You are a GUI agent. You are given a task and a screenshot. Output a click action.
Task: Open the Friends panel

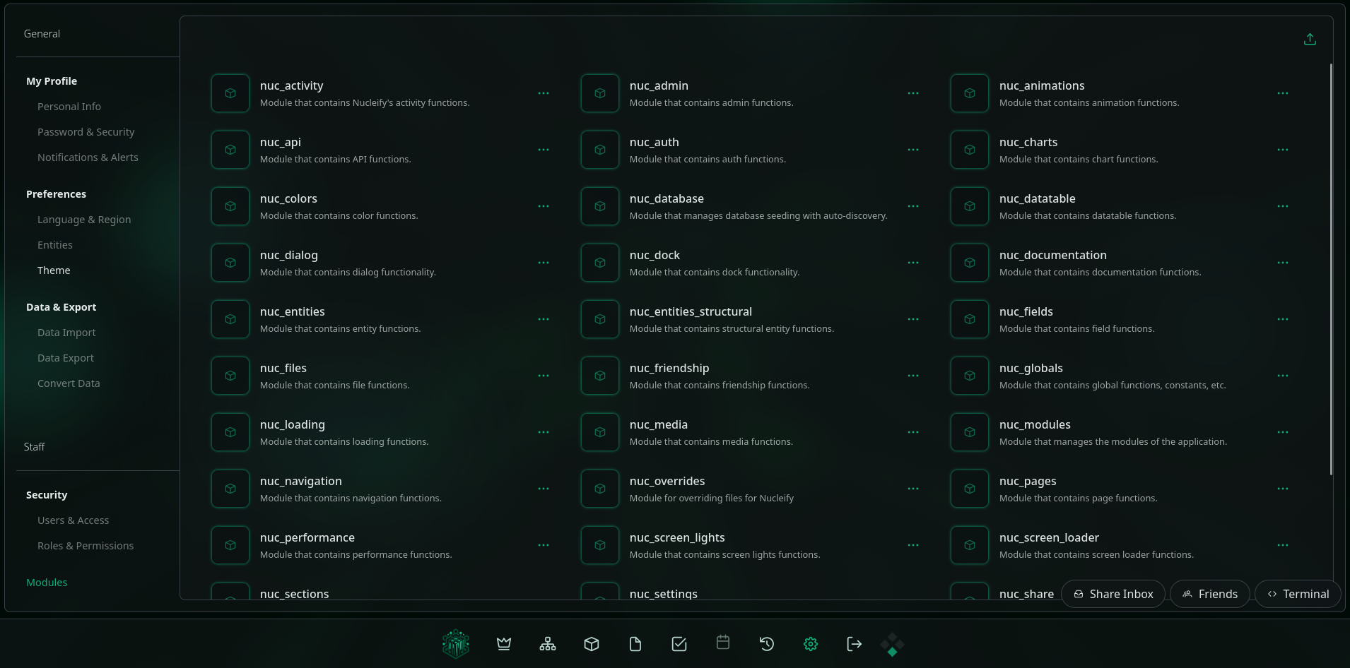(1210, 594)
